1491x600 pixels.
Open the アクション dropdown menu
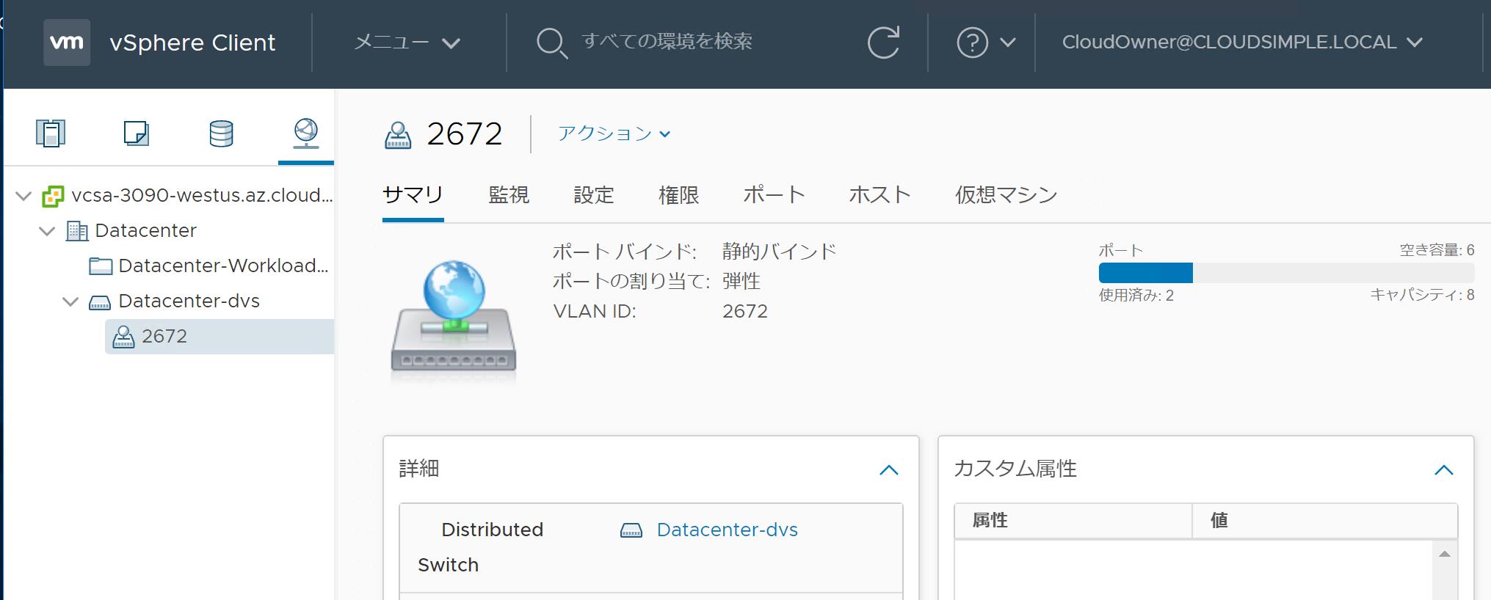[614, 133]
